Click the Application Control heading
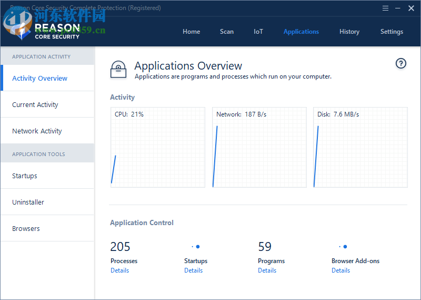Screen dimensions: 421x300 142,222
